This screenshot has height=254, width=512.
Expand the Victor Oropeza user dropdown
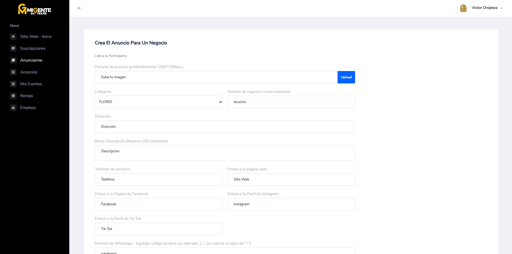coord(487,8)
